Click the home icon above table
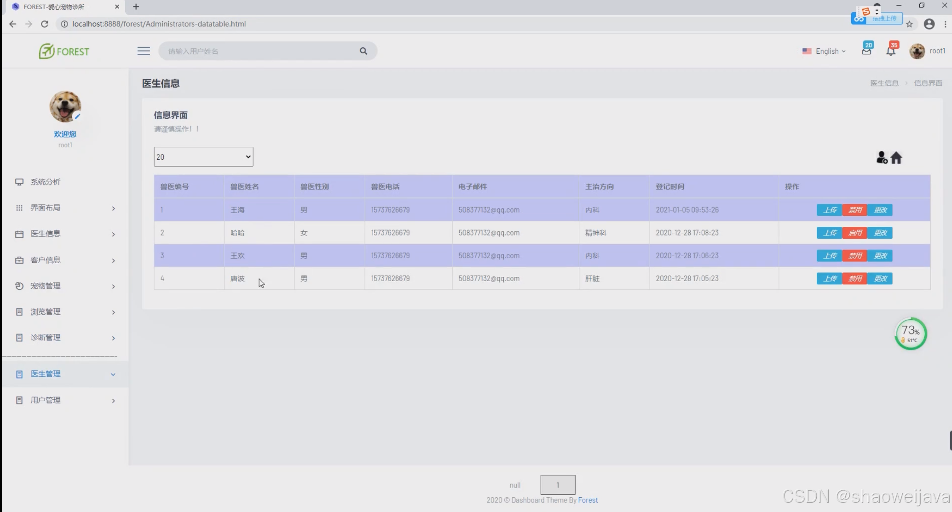The width and height of the screenshot is (952, 512). coord(896,158)
